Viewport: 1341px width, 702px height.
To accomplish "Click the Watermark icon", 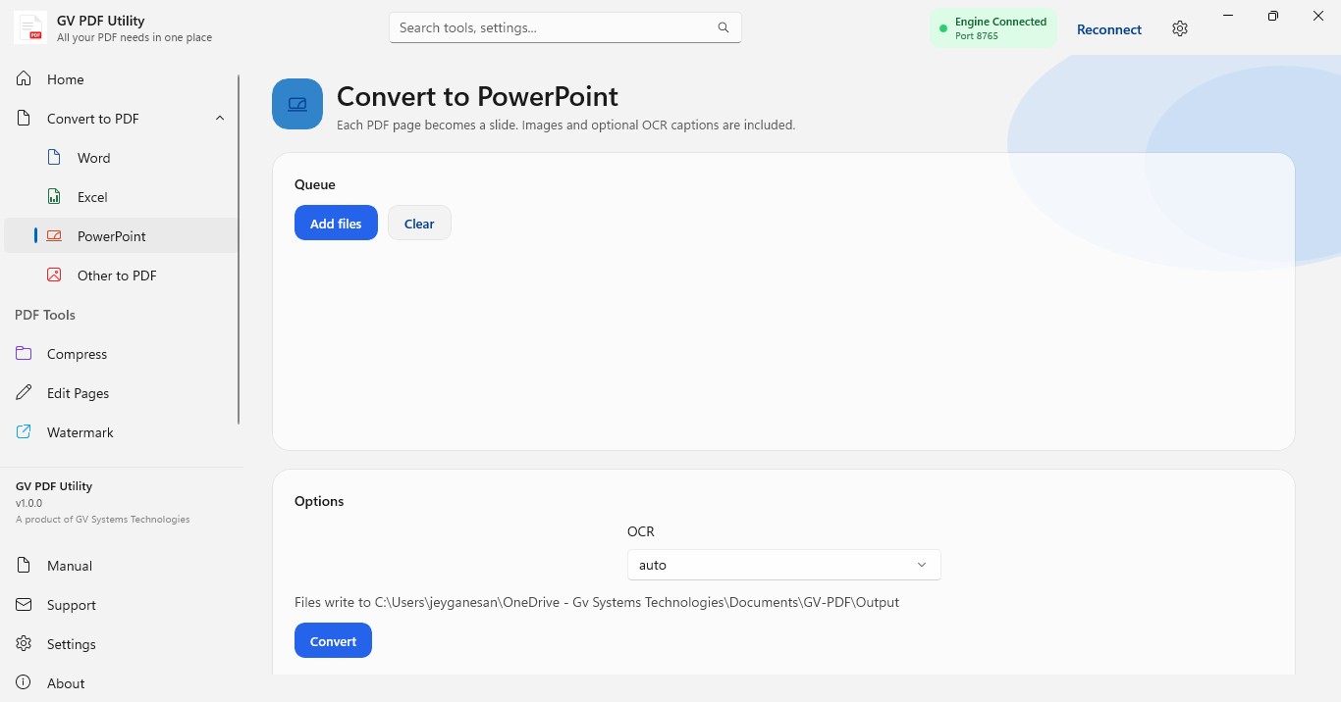I will tap(25, 432).
